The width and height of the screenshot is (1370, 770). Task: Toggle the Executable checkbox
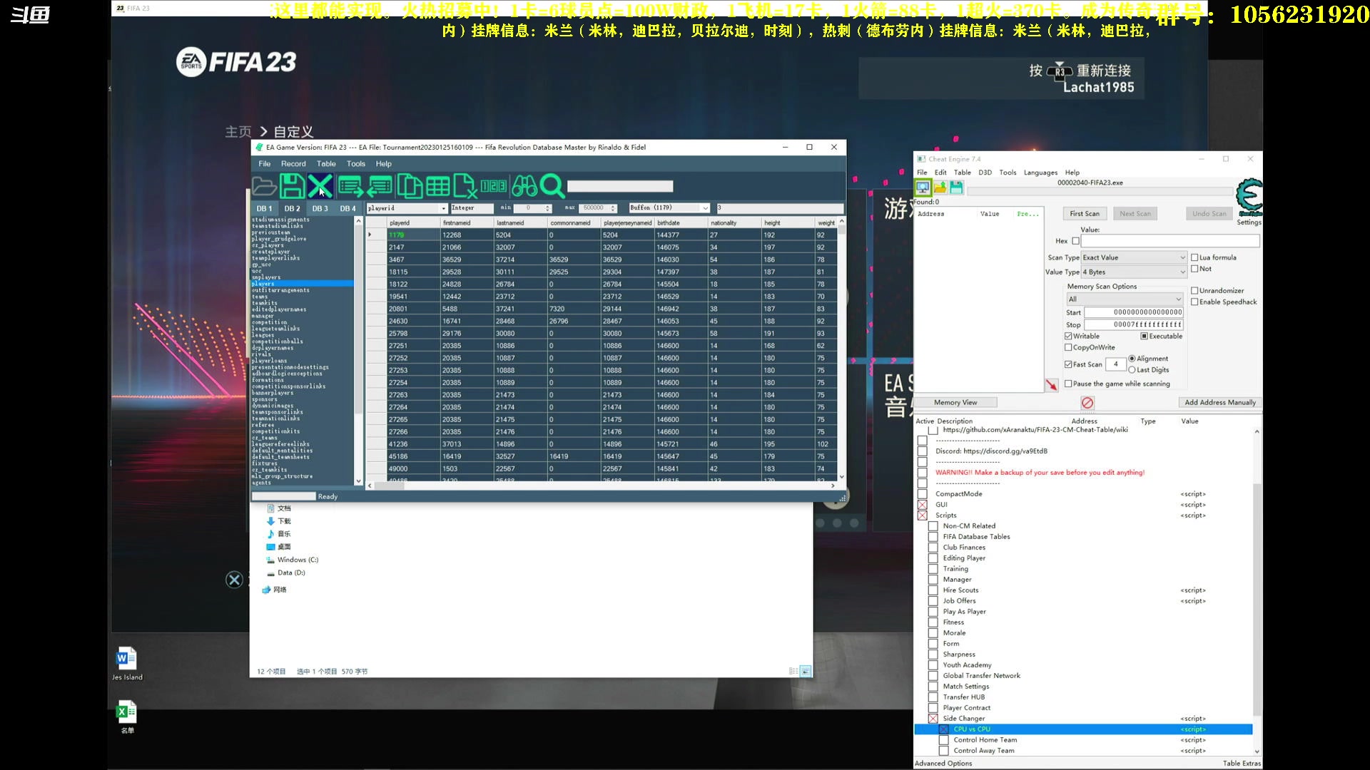tap(1144, 337)
